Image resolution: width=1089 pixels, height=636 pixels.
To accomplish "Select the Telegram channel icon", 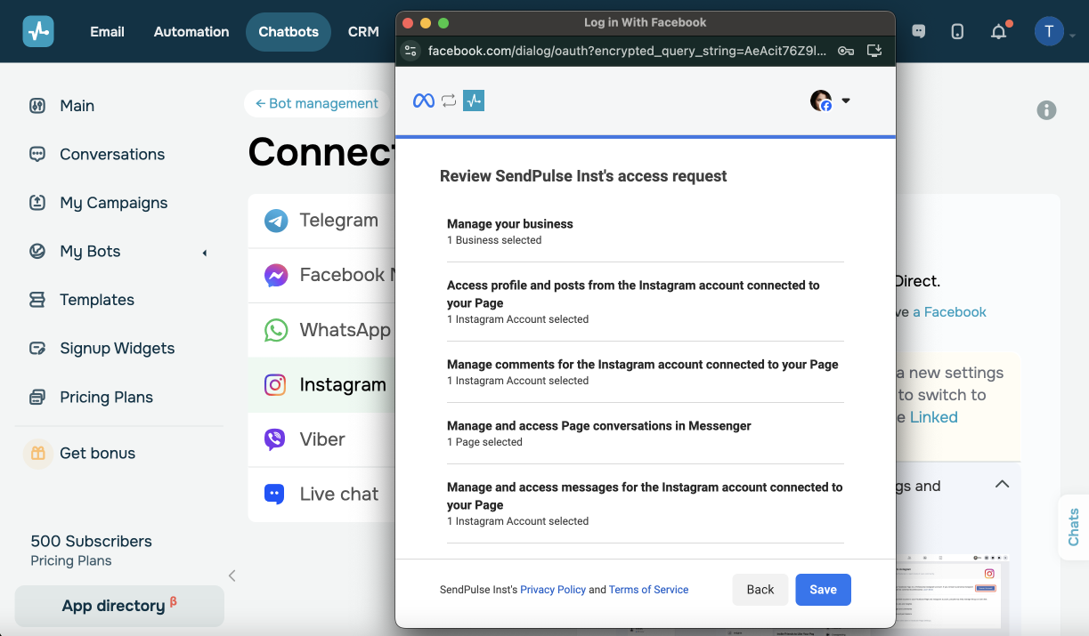I will click(x=277, y=220).
